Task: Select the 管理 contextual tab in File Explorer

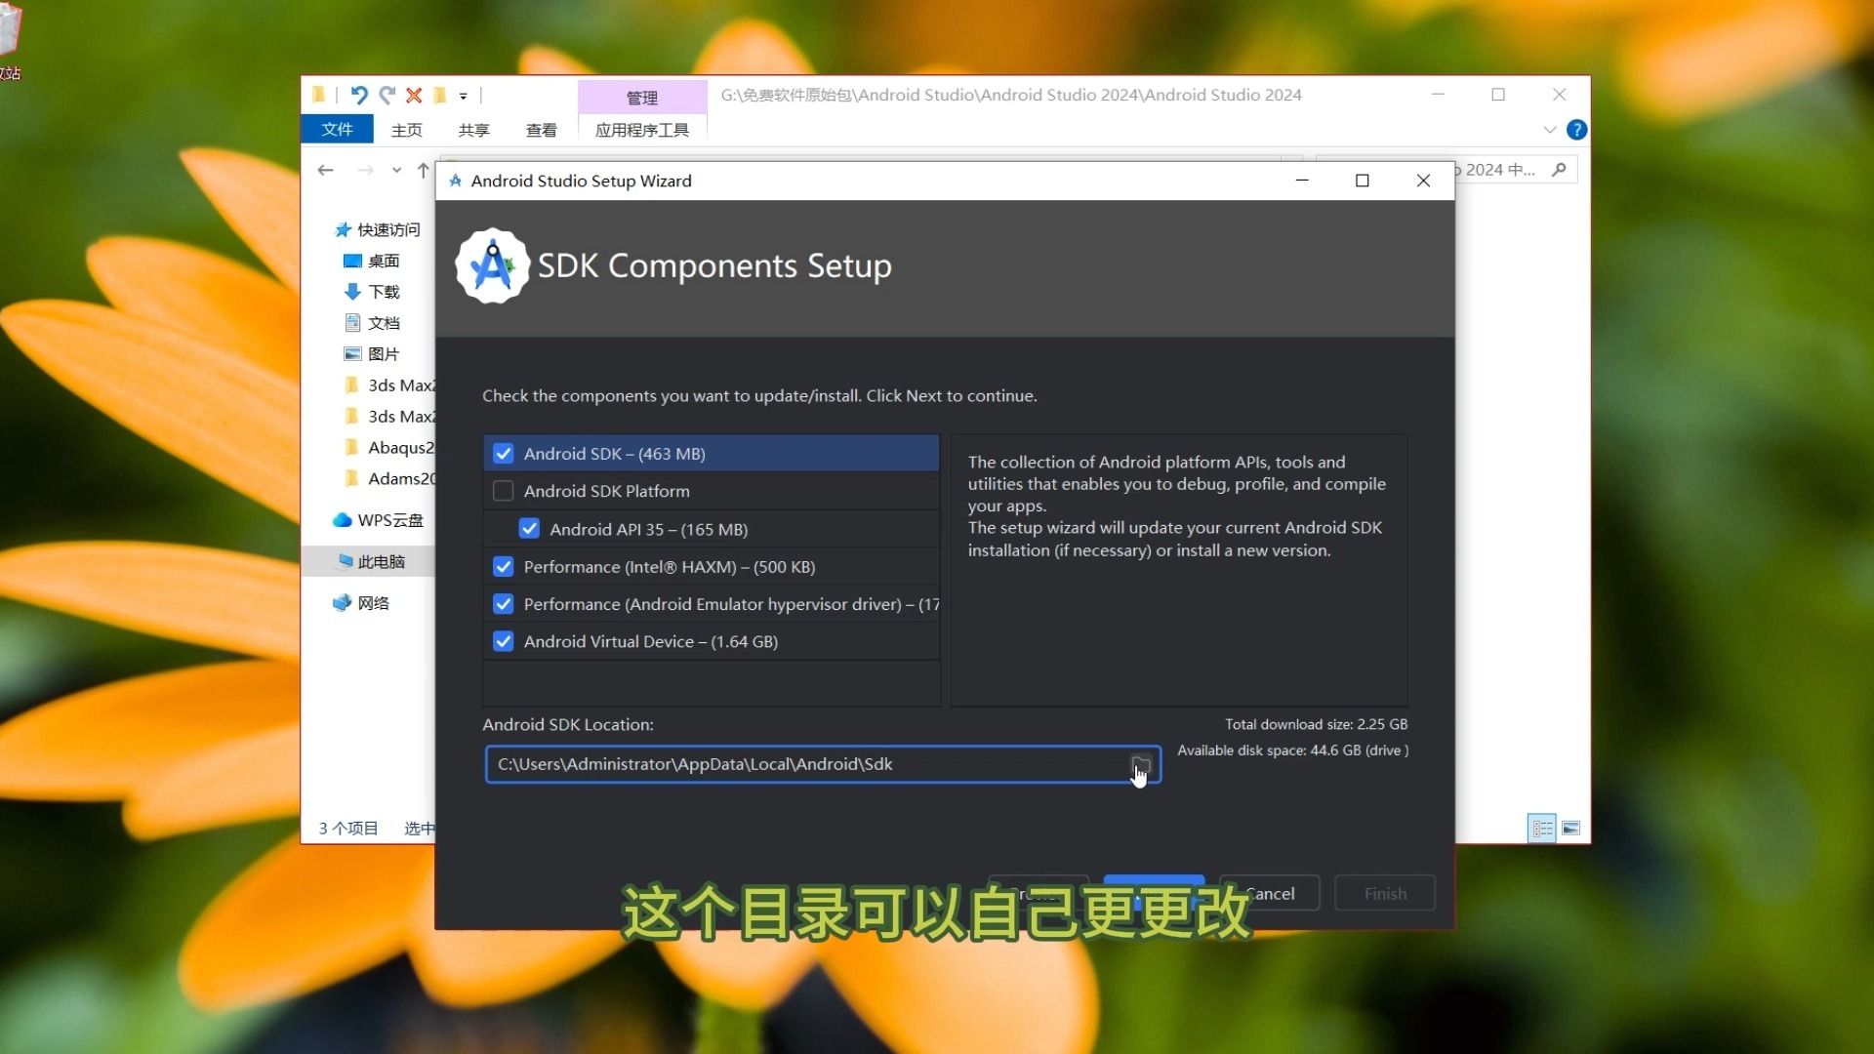Action: click(642, 98)
